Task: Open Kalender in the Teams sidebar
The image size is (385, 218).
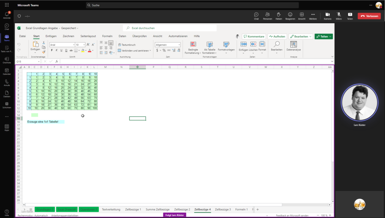Action: (x=7, y=71)
